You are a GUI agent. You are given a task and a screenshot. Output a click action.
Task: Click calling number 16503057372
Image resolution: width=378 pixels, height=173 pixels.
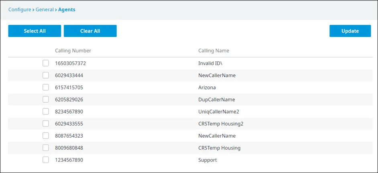tap(70, 63)
